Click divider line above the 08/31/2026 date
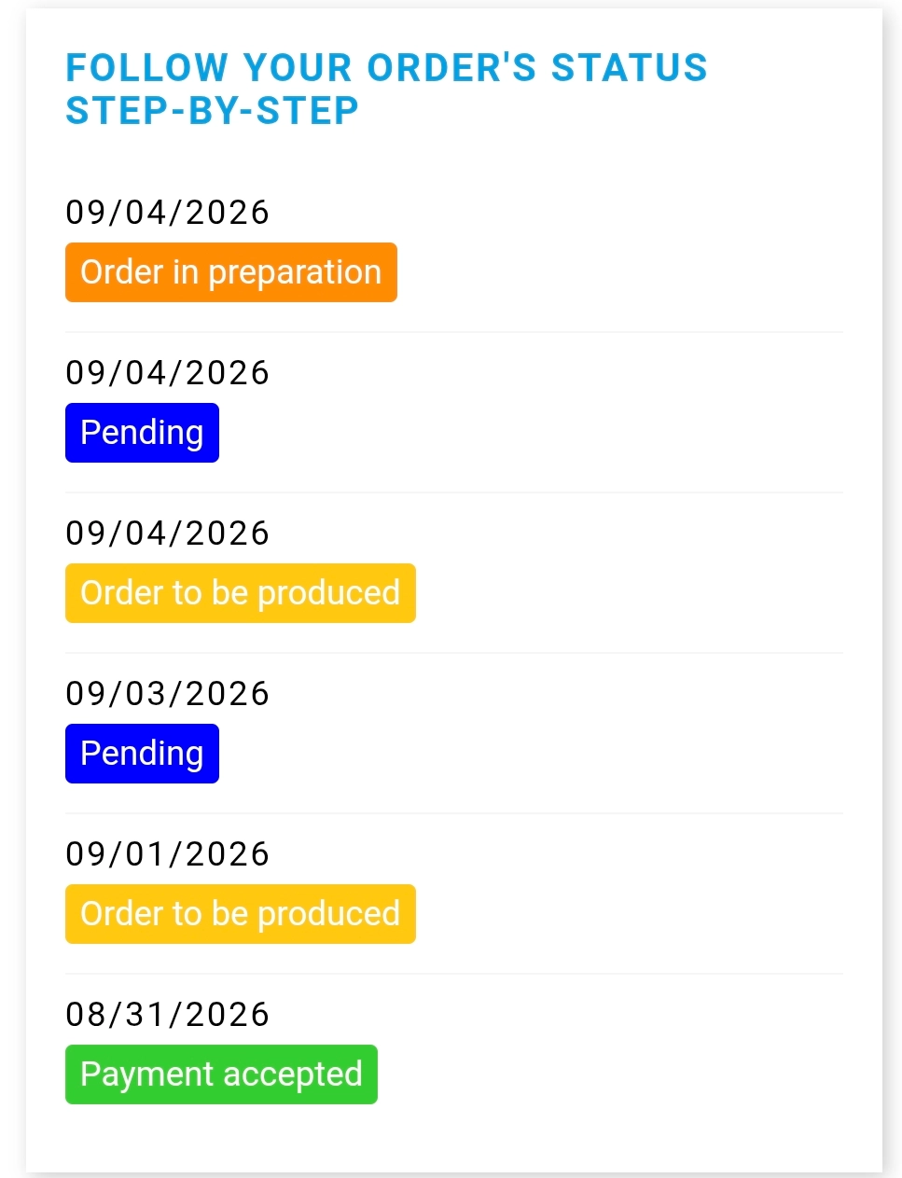The height and width of the screenshot is (1178, 902). (x=454, y=974)
